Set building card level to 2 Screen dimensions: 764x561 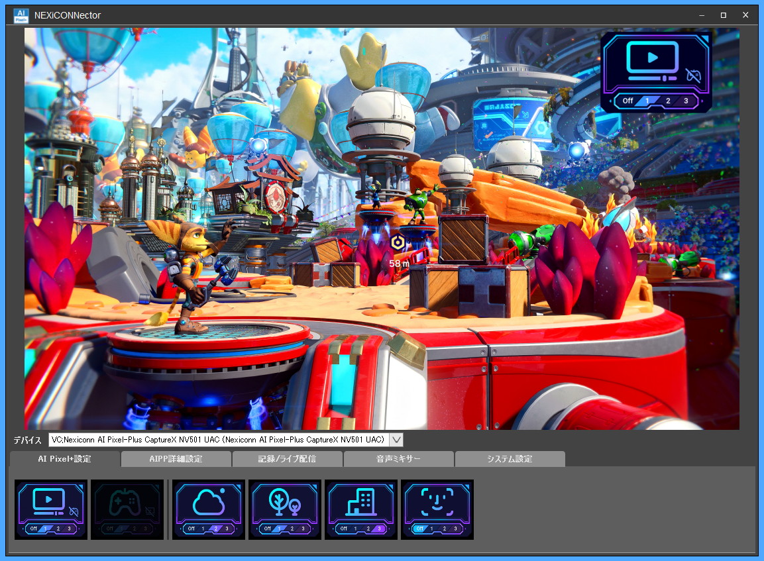(368, 529)
